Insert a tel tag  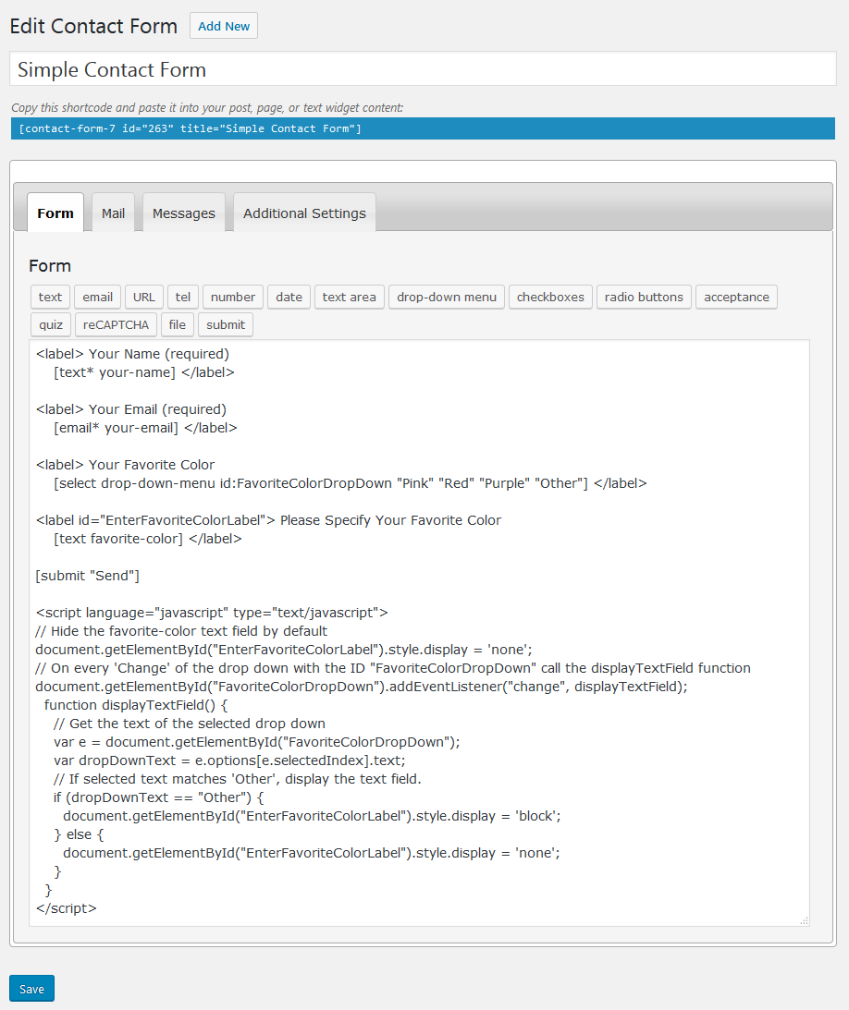tap(183, 297)
